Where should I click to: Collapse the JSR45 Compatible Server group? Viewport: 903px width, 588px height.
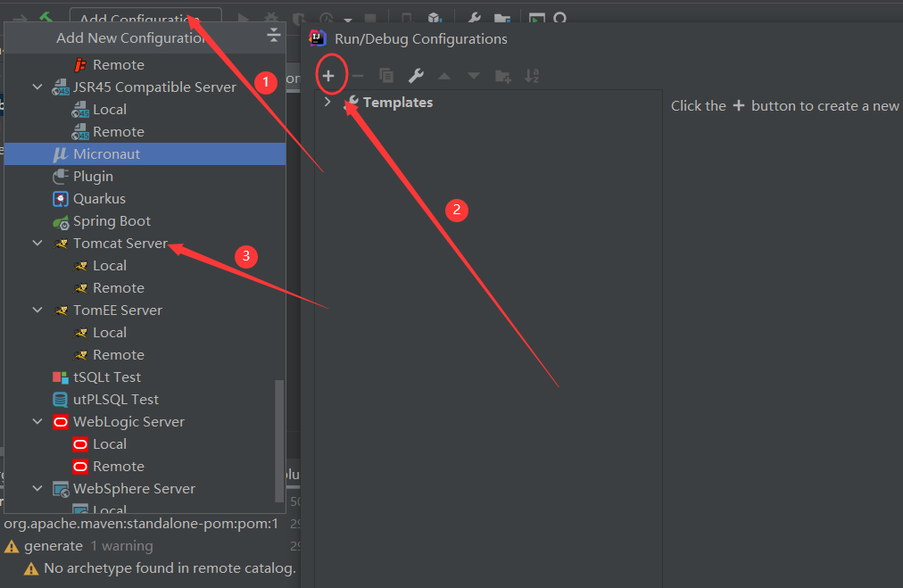tap(37, 87)
